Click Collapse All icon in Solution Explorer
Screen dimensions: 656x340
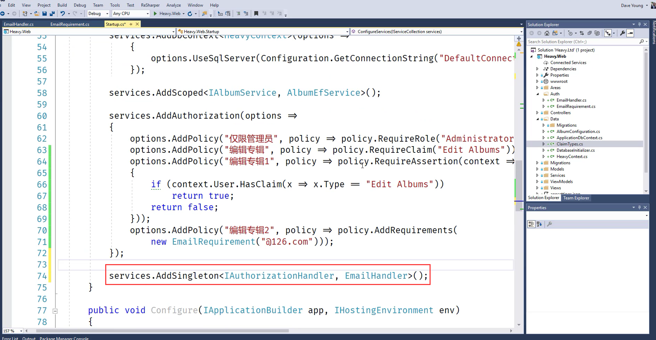(589, 33)
